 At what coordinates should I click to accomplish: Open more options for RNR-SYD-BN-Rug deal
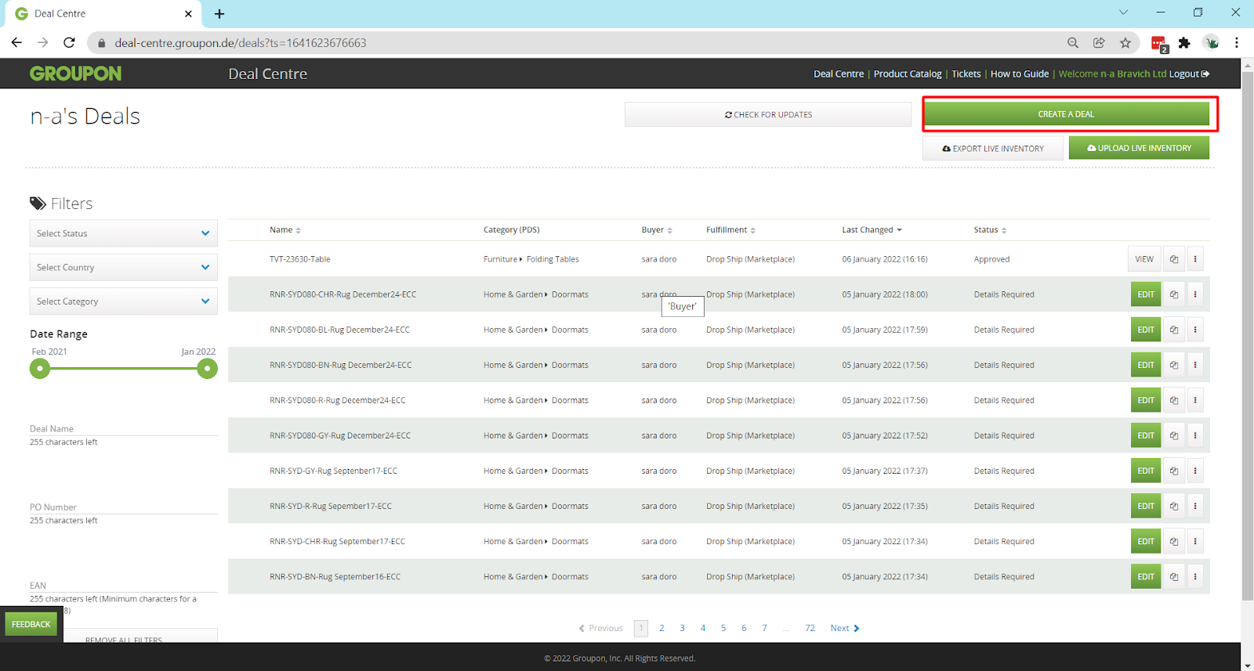1195,576
